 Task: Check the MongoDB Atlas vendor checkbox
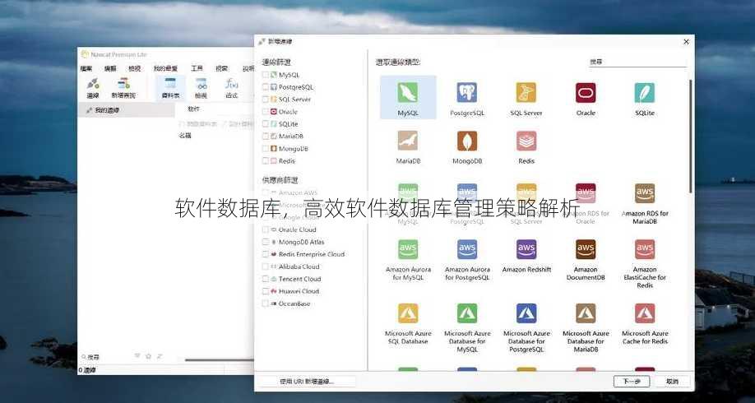pos(266,242)
